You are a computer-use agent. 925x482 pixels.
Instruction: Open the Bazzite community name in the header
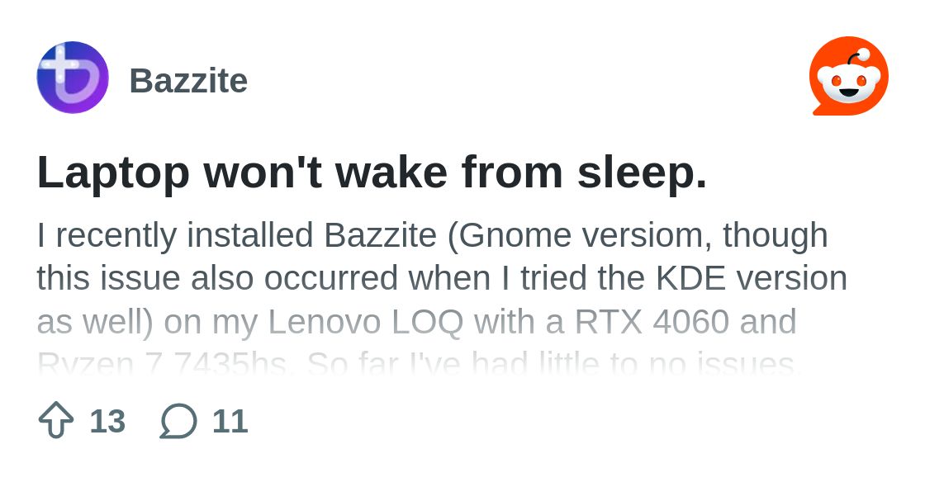[188, 81]
